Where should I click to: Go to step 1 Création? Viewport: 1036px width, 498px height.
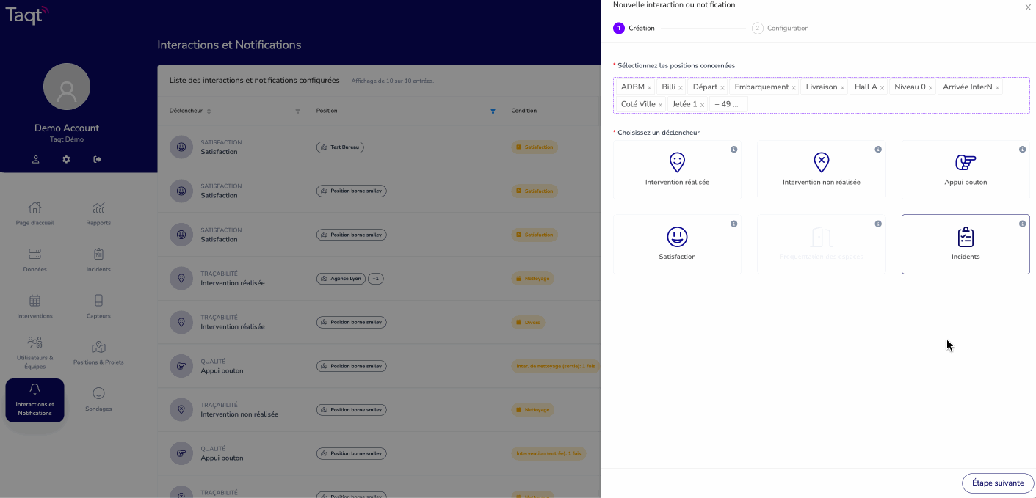pos(634,29)
